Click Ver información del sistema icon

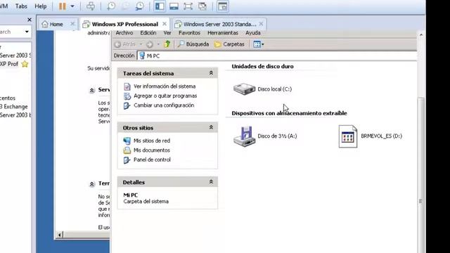[127, 86]
